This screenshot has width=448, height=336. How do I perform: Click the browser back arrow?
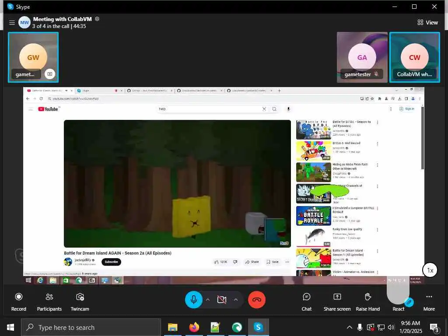tap(28, 98)
